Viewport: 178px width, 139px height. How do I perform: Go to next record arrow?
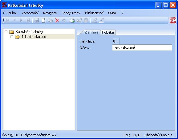tap(21, 20)
